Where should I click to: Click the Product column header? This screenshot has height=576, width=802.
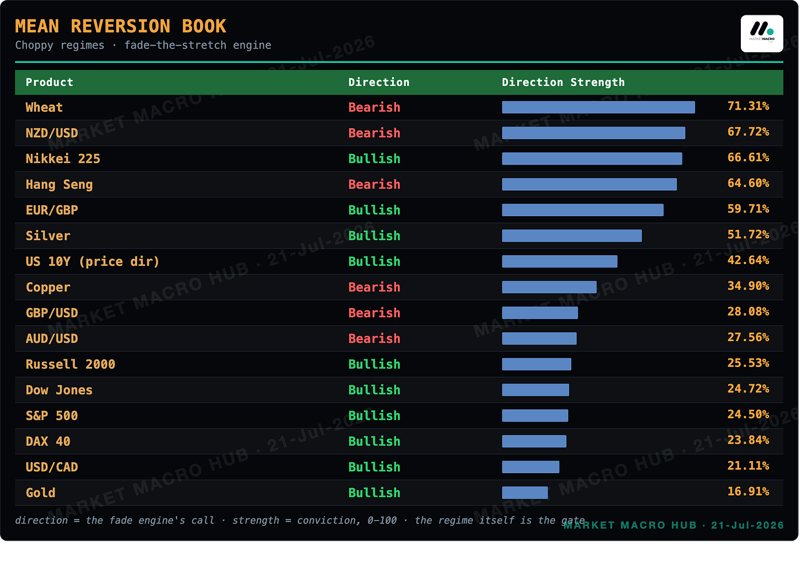50,83
